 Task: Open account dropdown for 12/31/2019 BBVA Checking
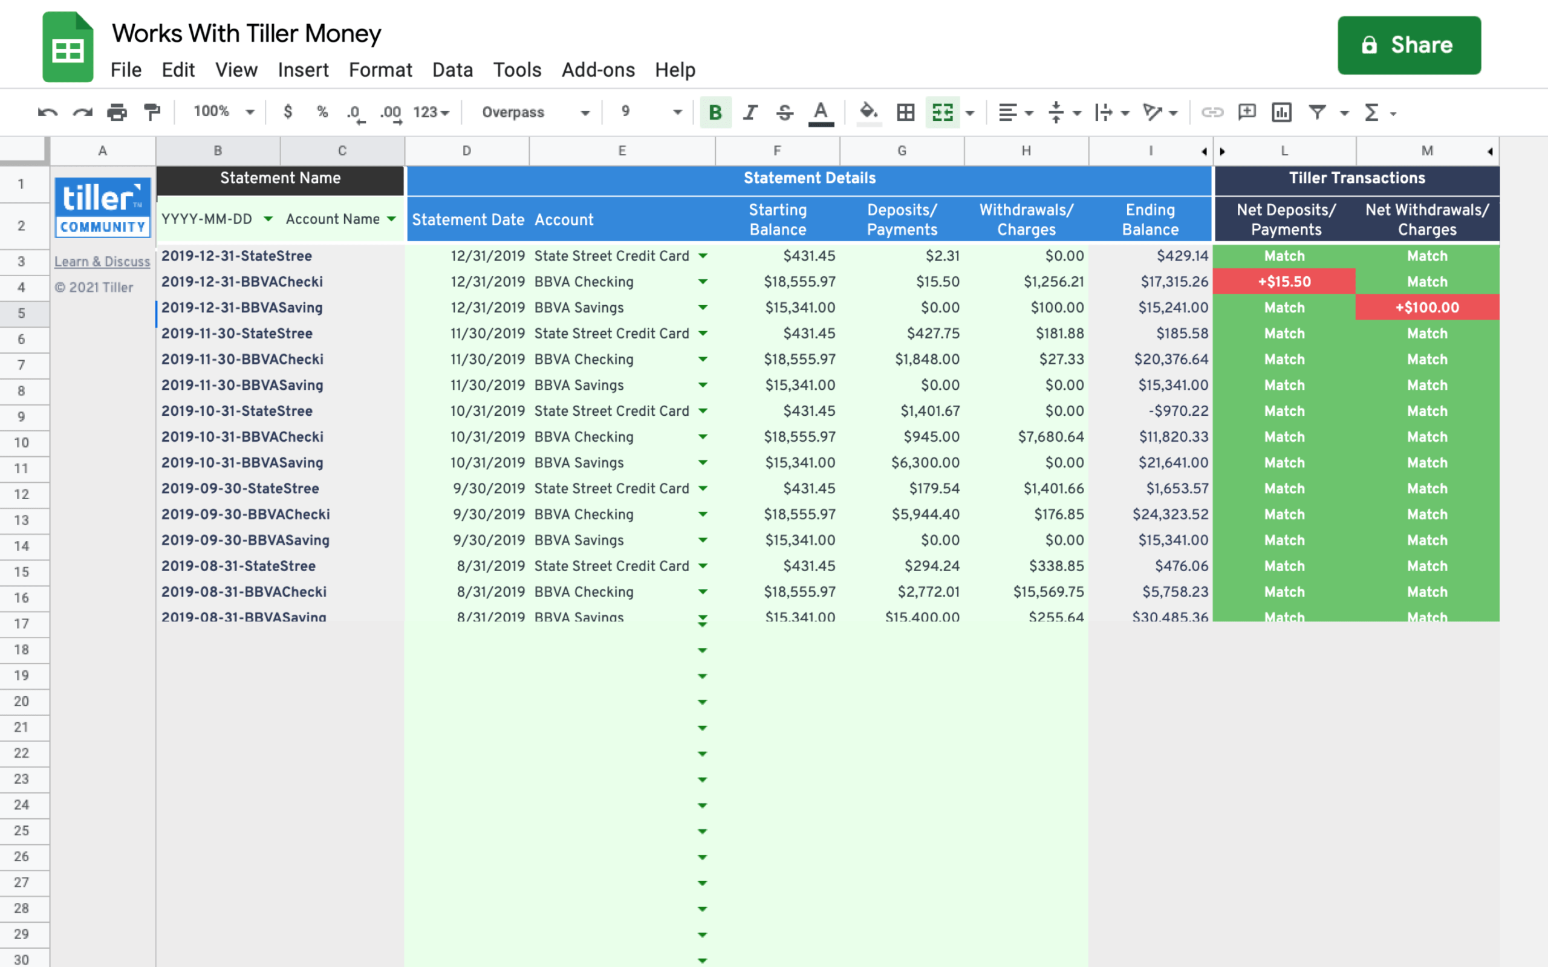pyautogui.click(x=703, y=282)
